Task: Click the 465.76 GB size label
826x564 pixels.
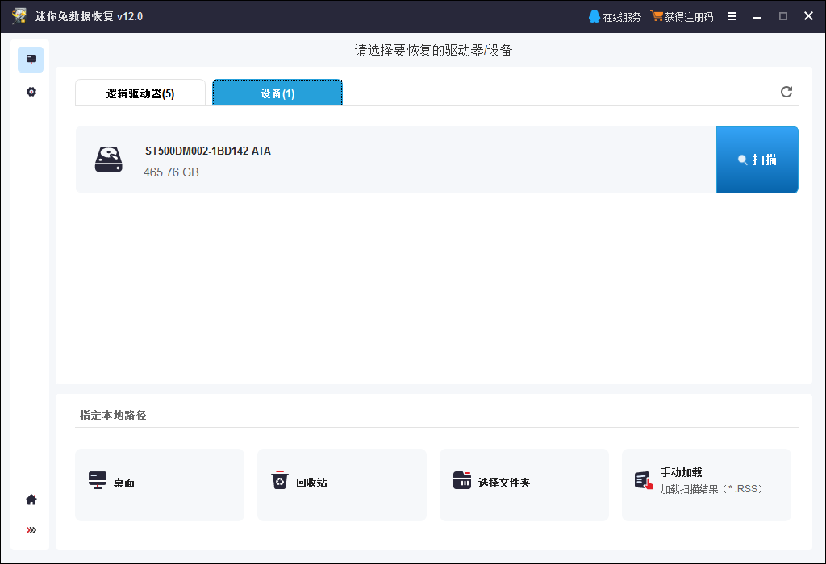Action: coord(171,172)
